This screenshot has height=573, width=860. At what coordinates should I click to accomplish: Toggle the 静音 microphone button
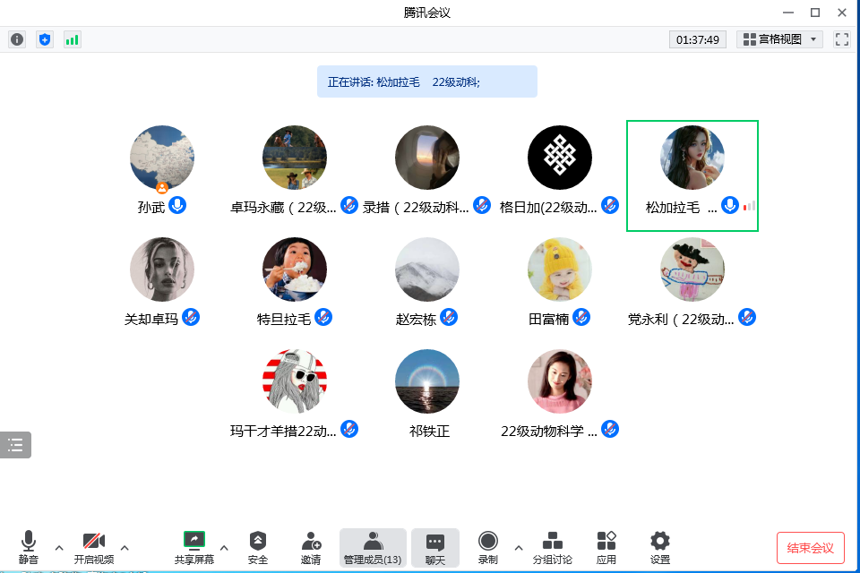29,547
